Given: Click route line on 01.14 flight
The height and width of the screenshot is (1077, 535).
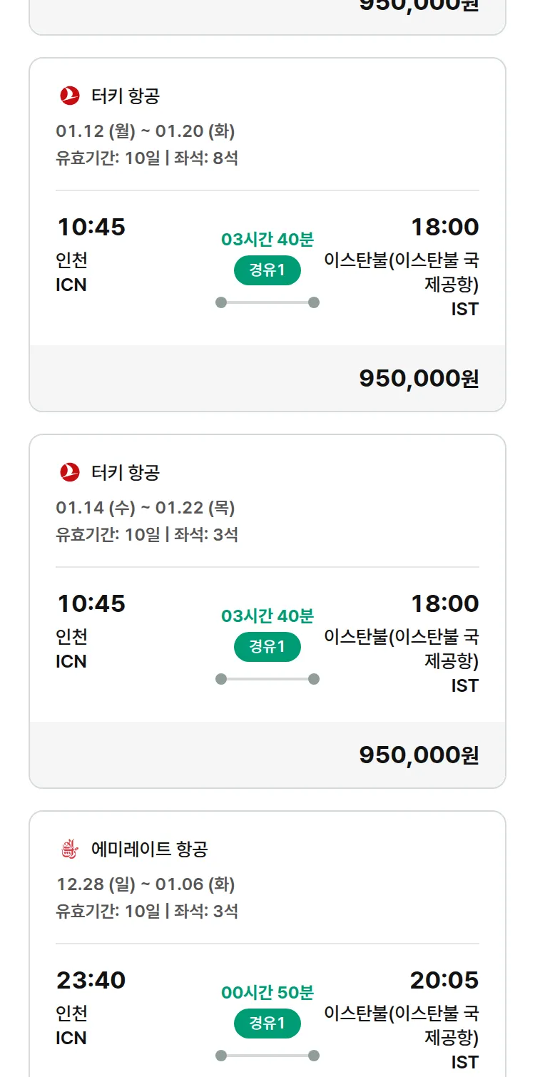Looking at the screenshot, I should coord(267,679).
